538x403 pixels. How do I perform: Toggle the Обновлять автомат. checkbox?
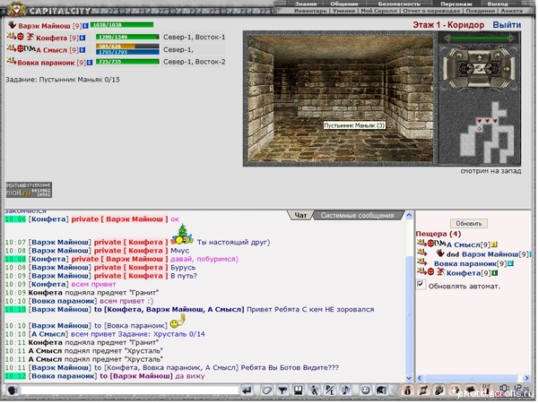pos(421,285)
